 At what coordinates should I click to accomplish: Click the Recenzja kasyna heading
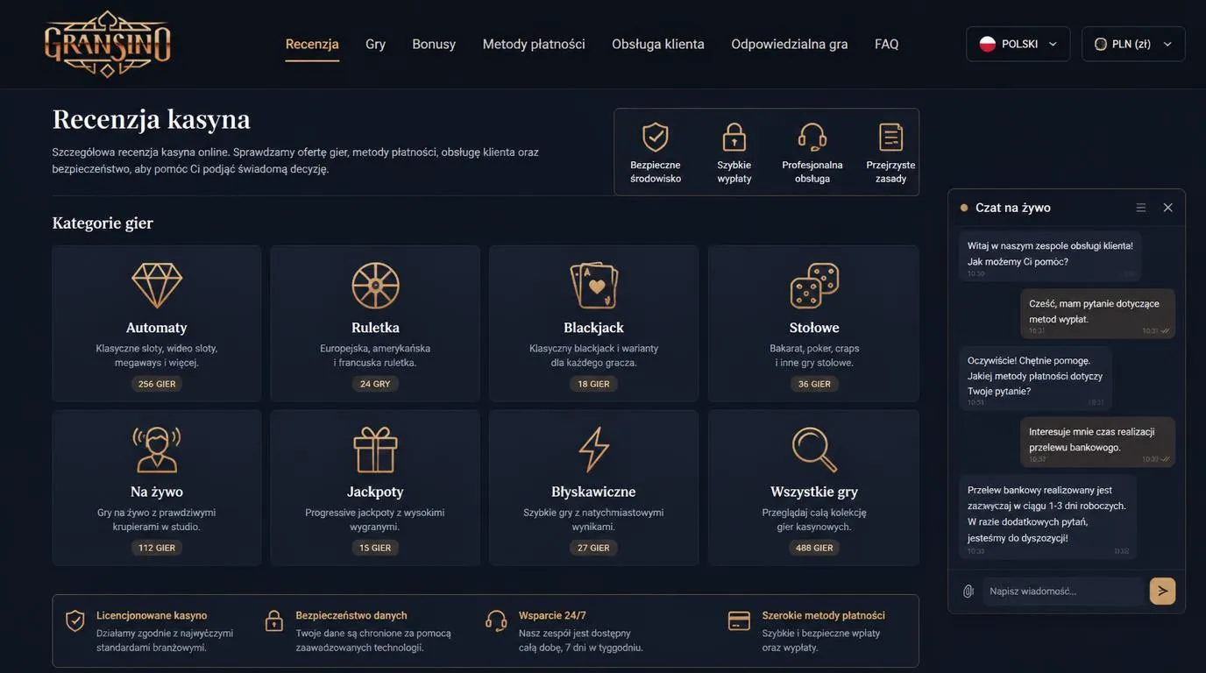point(152,118)
